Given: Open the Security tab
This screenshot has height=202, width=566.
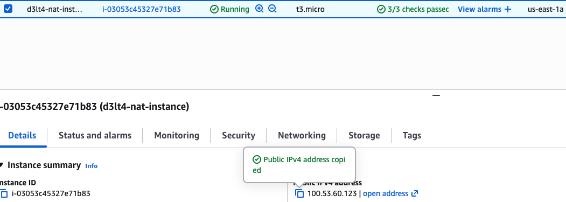Looking at the screenshot, I should (x=239, y=136).
